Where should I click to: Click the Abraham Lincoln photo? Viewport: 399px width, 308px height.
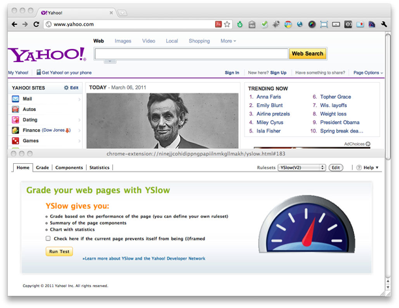point(162,121)
